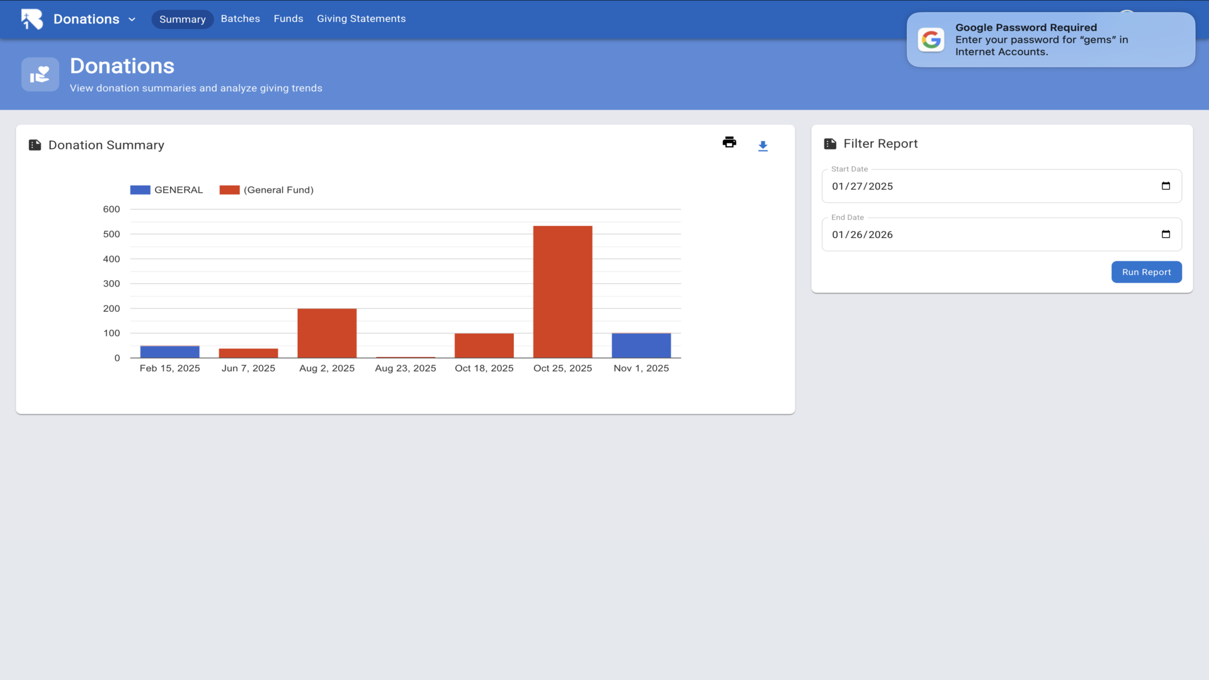
Task: Click the download icon in Donation Summary
Action: click(x=763, y=146)
